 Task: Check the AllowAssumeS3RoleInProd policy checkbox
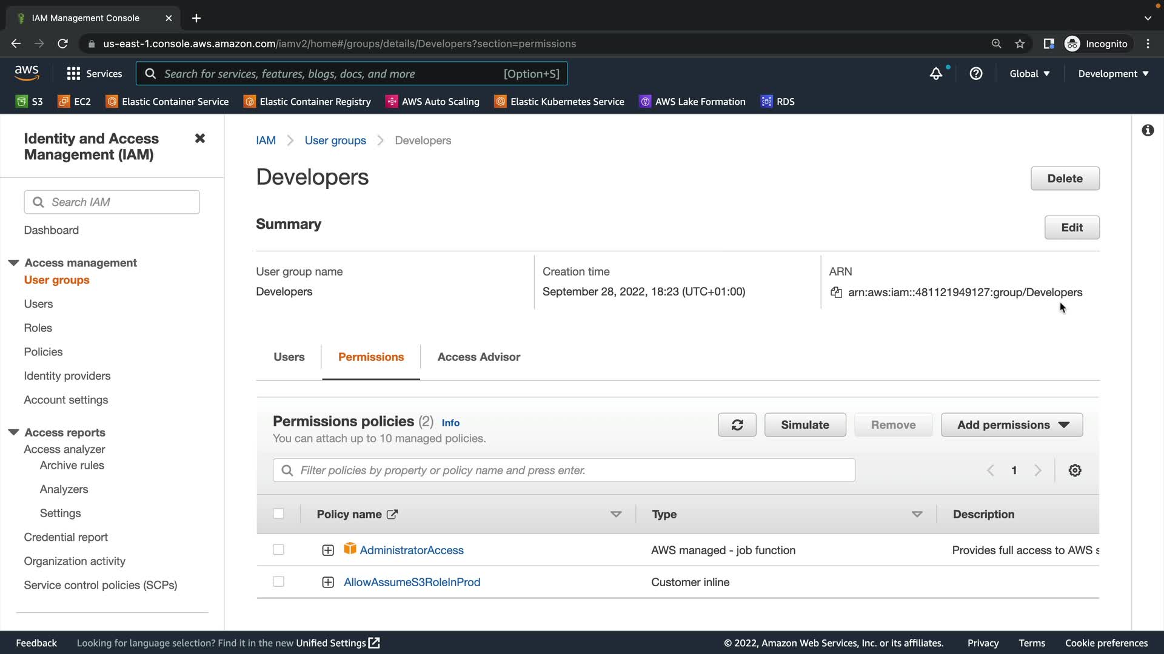(278, 582)
